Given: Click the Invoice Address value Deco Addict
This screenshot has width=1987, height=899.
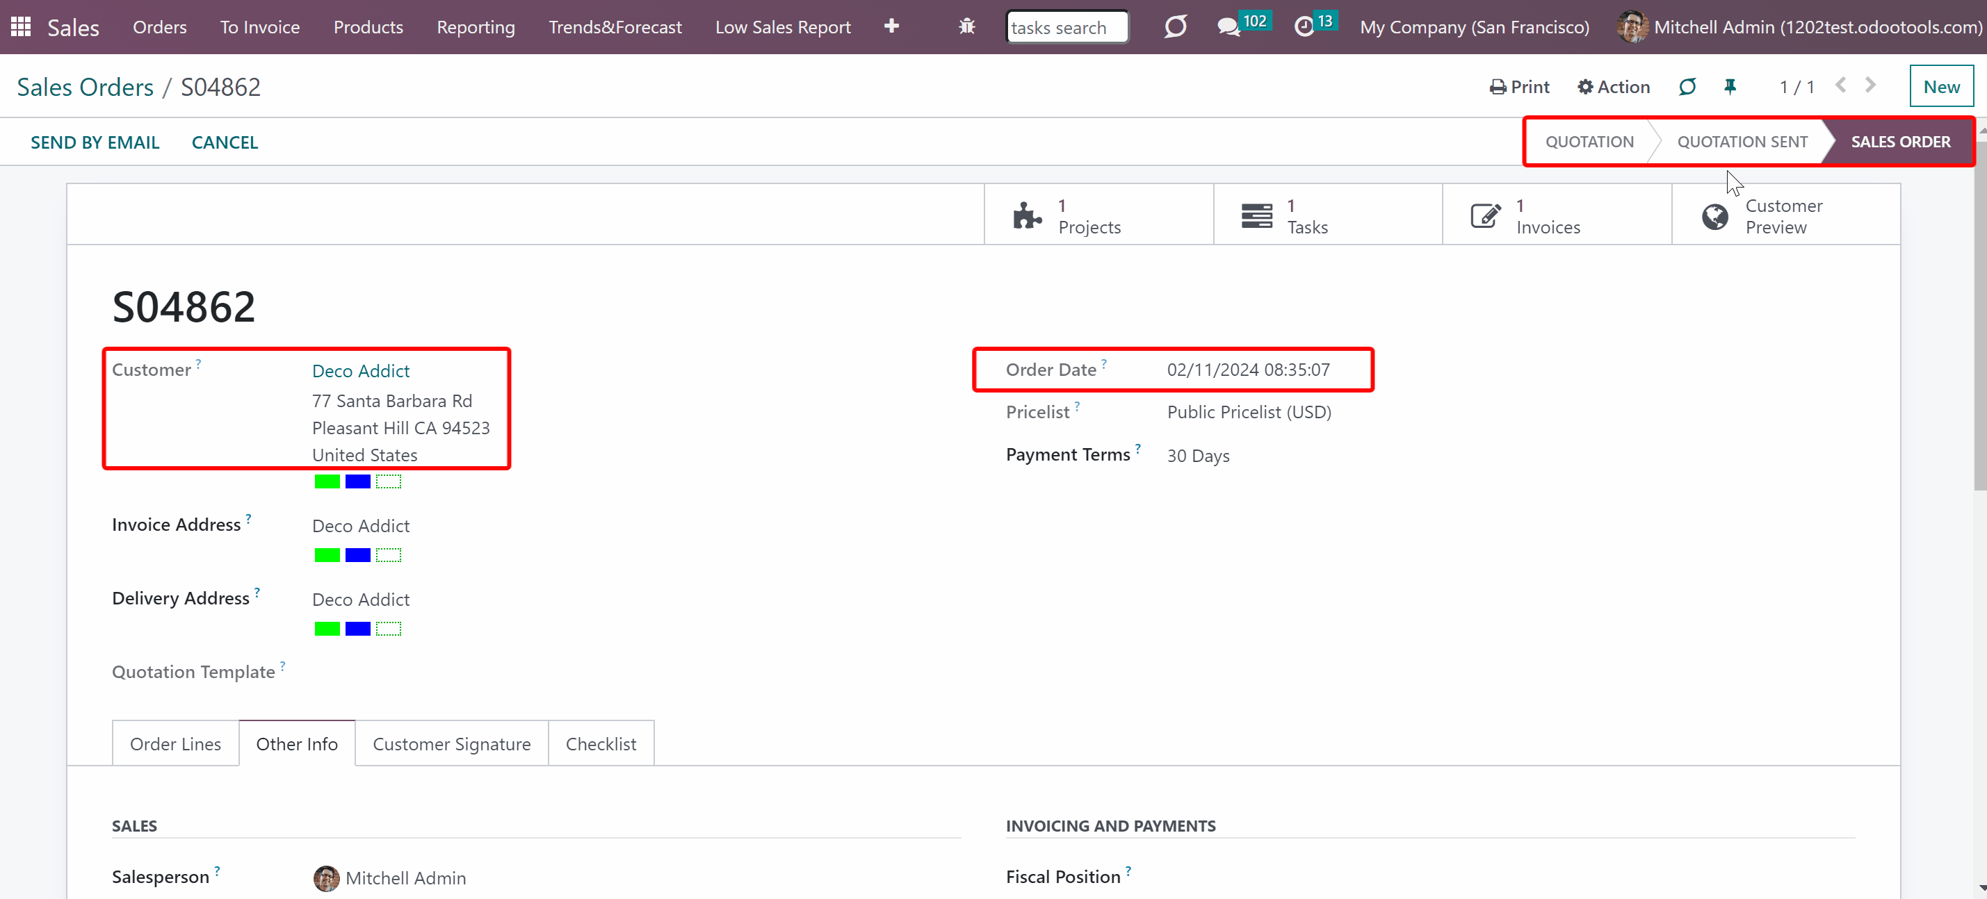Looking at the screenshot, I should [360, 526].
